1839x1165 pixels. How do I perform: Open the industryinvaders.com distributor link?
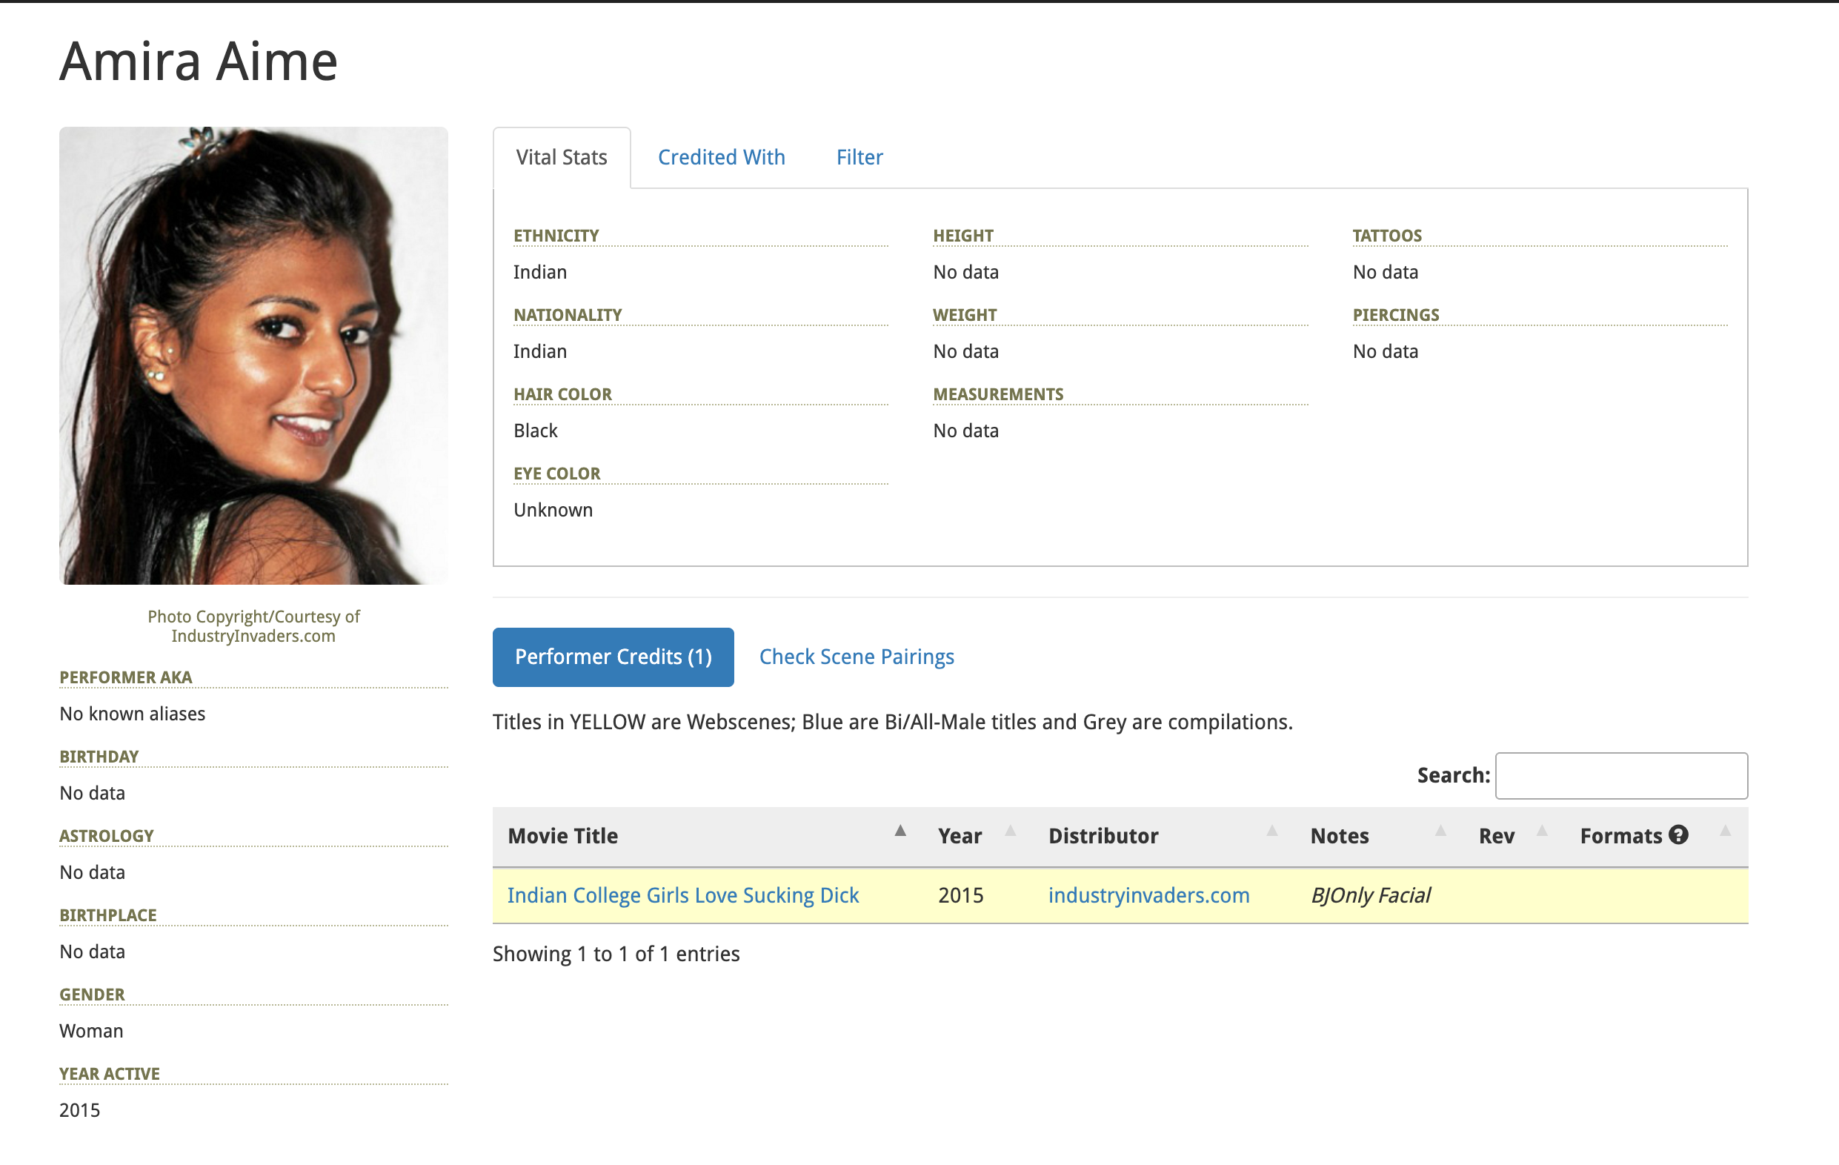click(x=1148, y=895)
